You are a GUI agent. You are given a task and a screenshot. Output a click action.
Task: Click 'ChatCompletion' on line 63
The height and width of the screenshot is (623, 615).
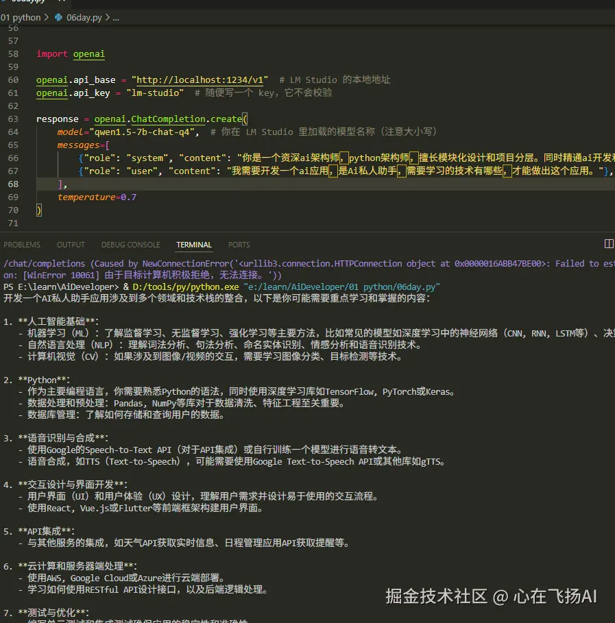coord(168,119)
